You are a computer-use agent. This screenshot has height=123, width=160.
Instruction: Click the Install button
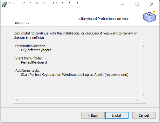pos(117,115)
